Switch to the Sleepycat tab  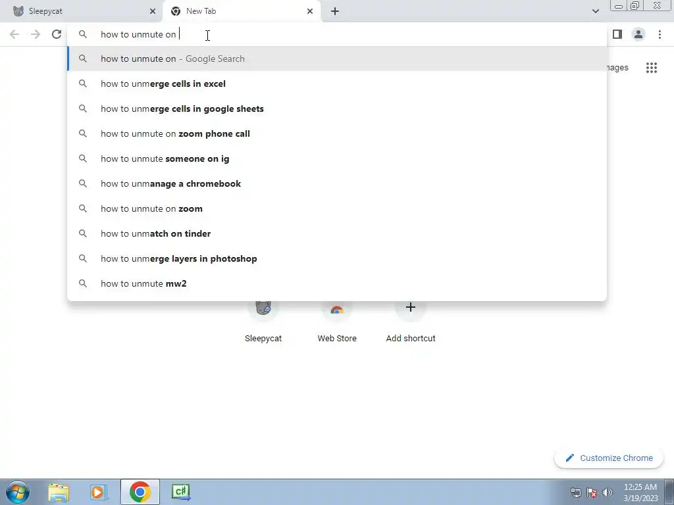pos(82,11)
